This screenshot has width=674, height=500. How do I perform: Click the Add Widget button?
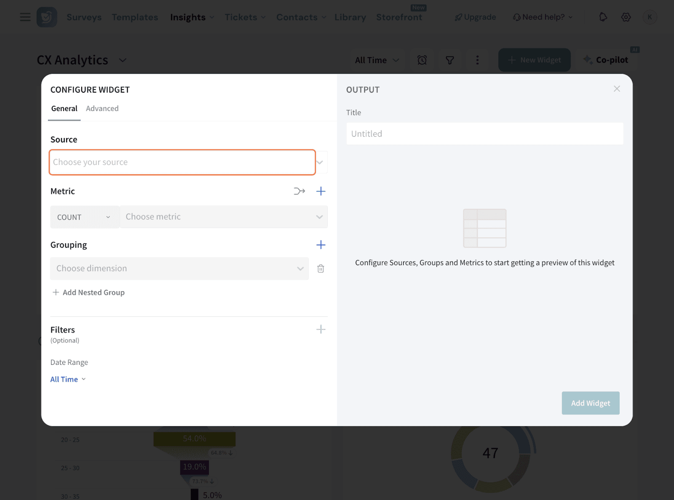pyautogui.click(x=590, y=403)
